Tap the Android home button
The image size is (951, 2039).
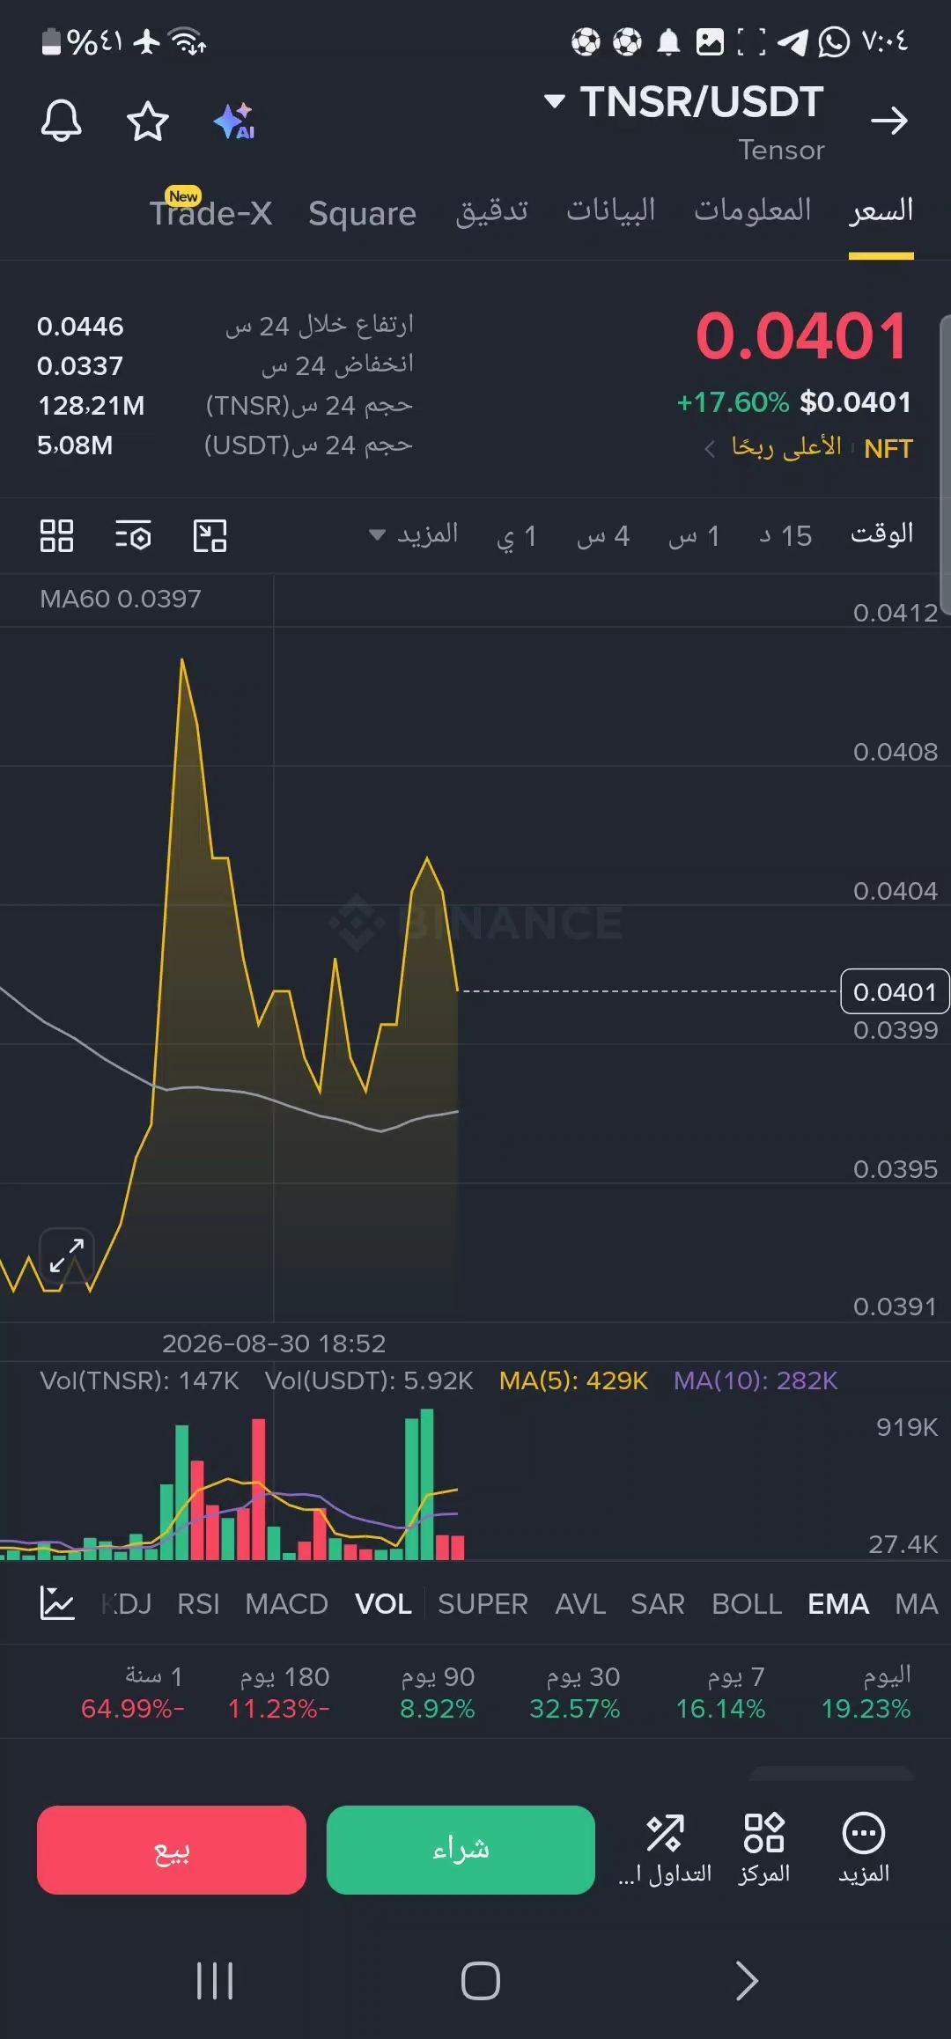click(x=481, y=1981)
